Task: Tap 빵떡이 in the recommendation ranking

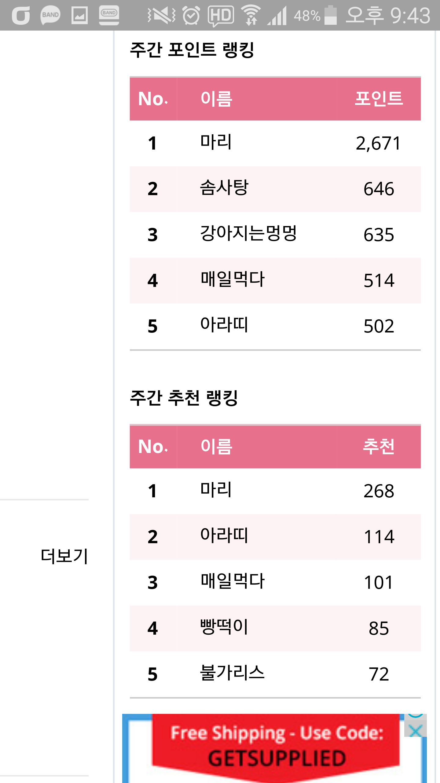Action: coord(224,628)
